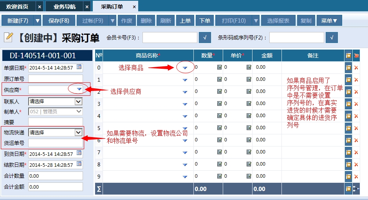Confirm member card number check button
The height and width of the screenshot is (200, 368).
coord(205,37)
